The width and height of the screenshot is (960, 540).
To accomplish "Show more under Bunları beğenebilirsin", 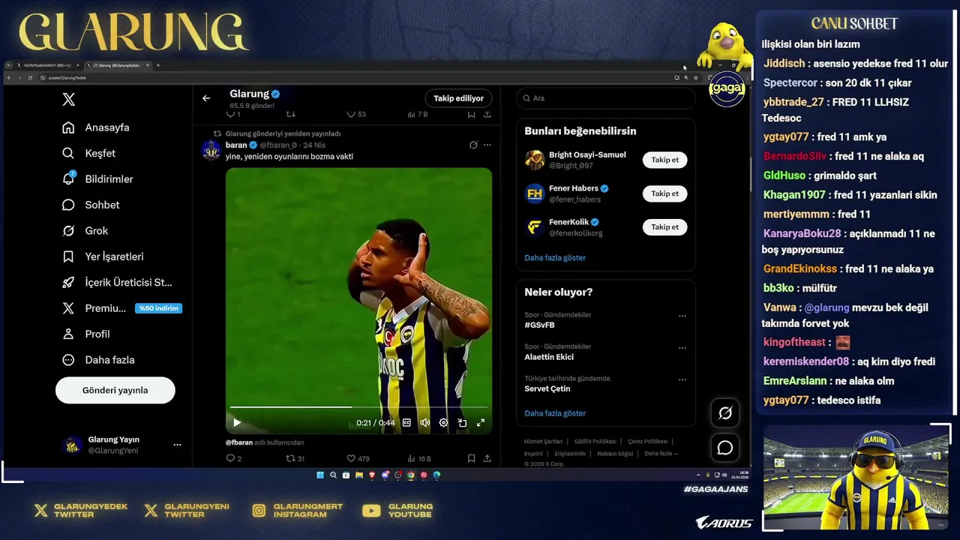I will [555, 258].
